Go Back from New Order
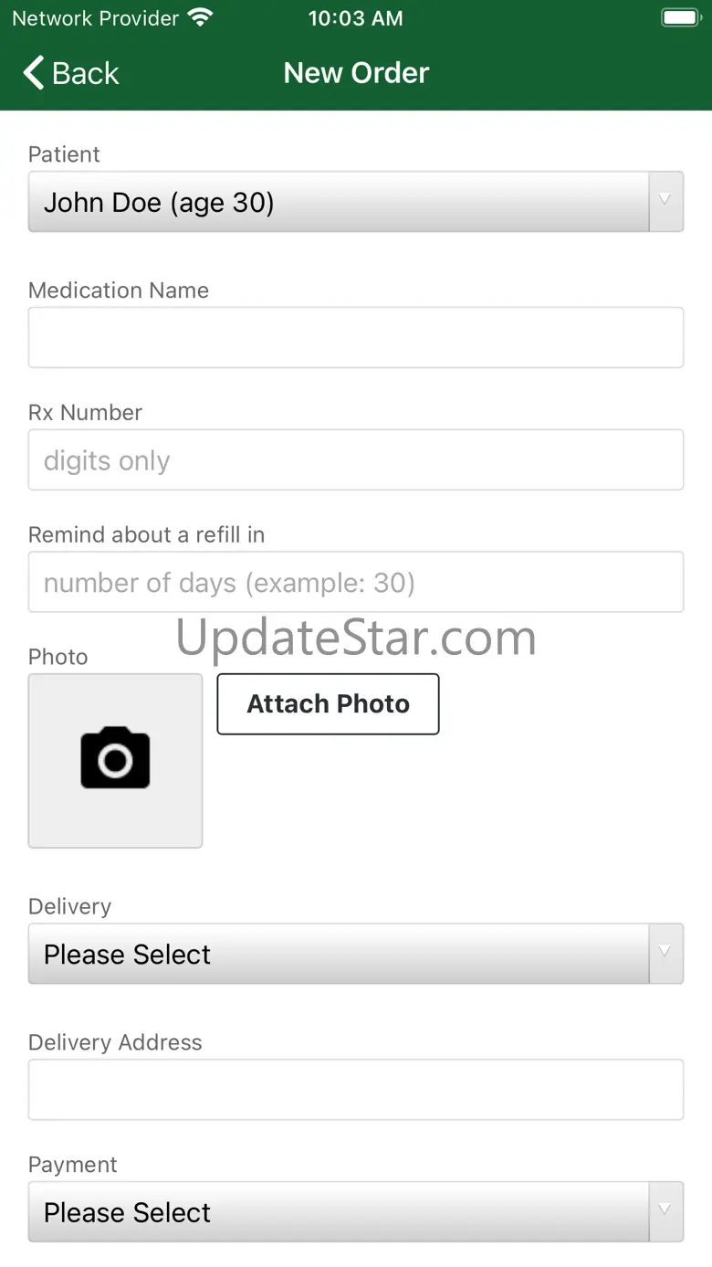The width and height of the screenshot is (712, 1267). pyautogui.click(x=71, y=73)
